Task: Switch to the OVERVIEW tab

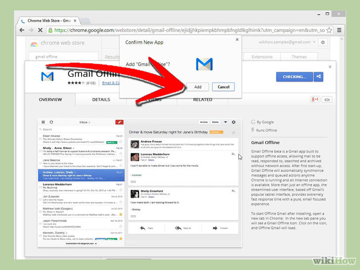Action: pyautogui.click(x=50, y=100)
